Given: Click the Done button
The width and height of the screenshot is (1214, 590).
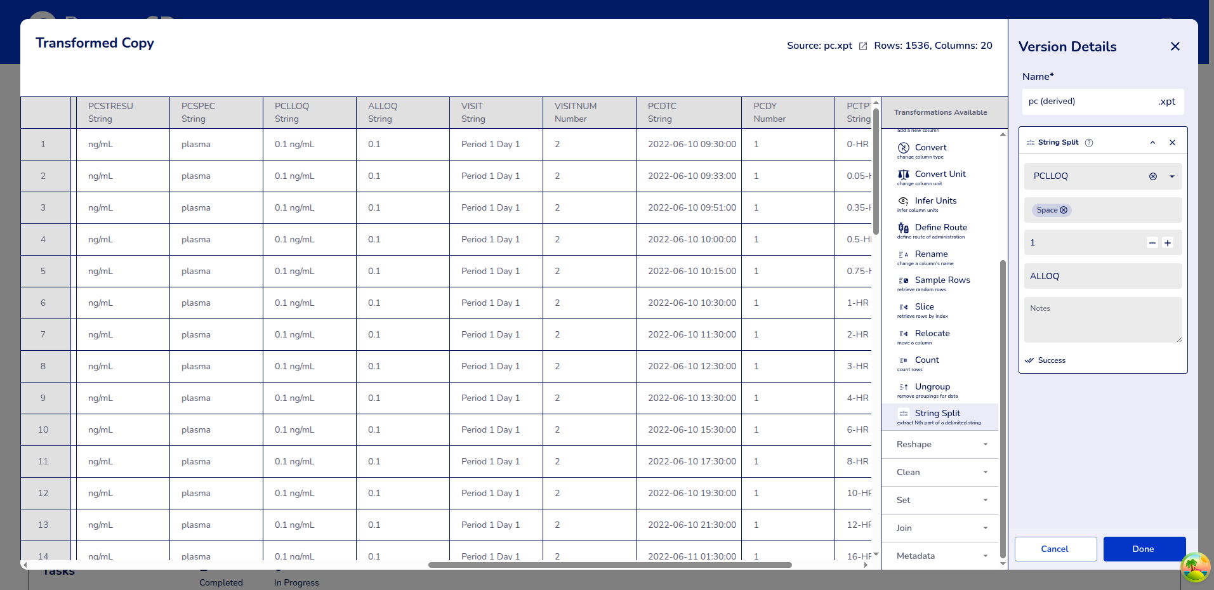Looking at the screenshot, I should 1144,549.
